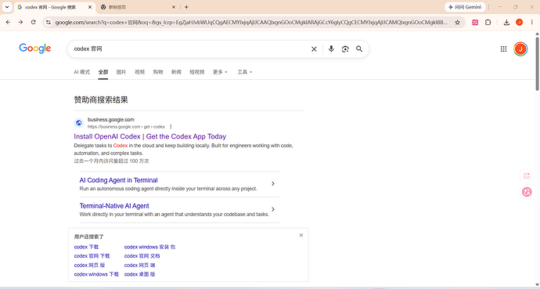Open a new tab with plus button

coord(186,7)
